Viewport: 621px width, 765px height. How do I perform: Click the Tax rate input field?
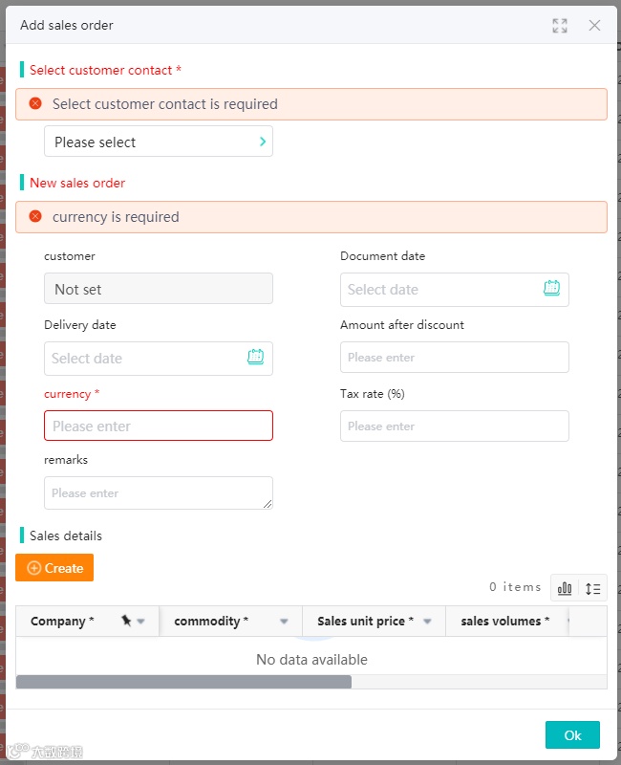[x=455, y=426]
